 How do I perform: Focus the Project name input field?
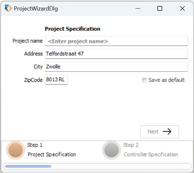click(x=116, y=41)
